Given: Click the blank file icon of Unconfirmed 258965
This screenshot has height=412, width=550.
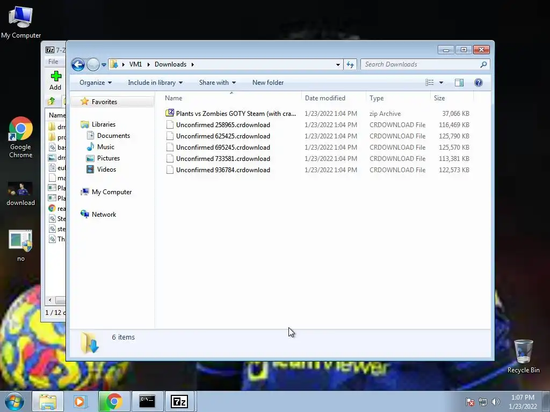Looking at the screenshot, I should tap(170, 124).
